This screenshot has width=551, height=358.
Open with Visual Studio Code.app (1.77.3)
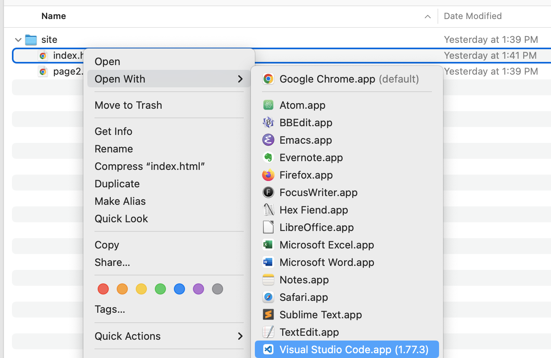point(347,350)
